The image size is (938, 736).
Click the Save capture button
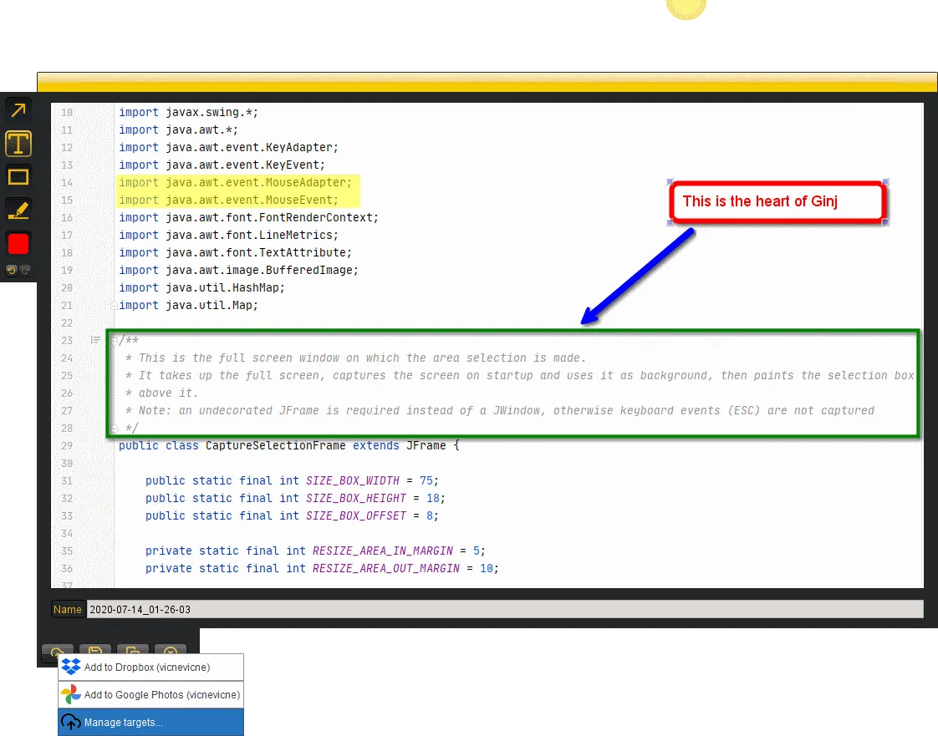[x=95, y=652]
